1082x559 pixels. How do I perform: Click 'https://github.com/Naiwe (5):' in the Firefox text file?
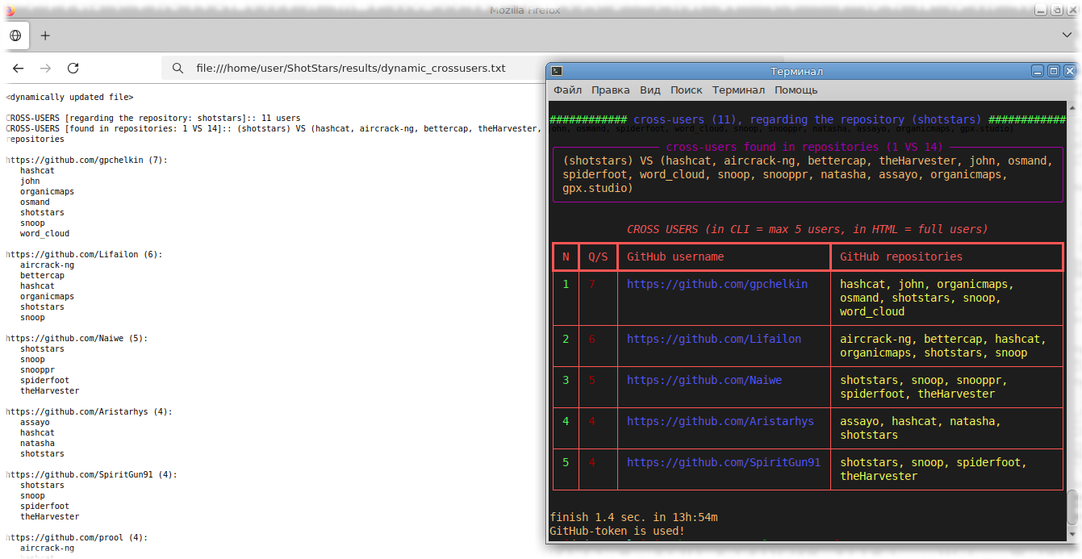coord(77,339)
